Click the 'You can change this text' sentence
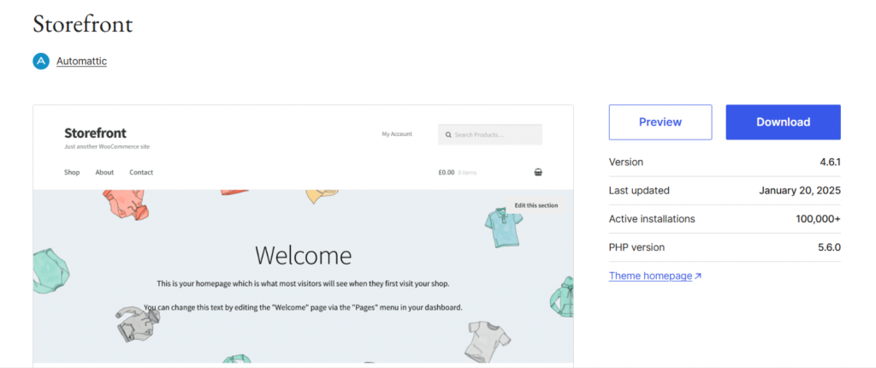This screenshot has width=876, height=368. pos(304,307)
